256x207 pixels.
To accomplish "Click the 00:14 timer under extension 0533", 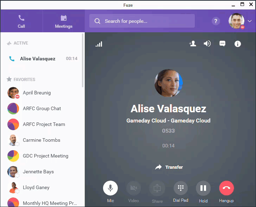I will pyautogui.click(x=168, y=146).
